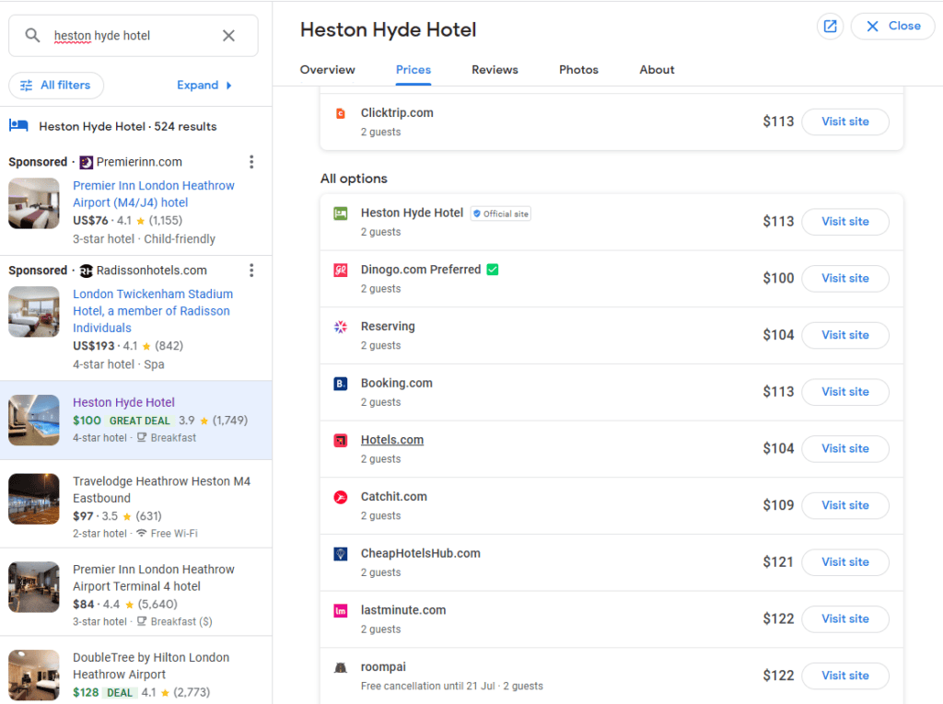Click the Catchit.com logo icon
This screenshot has height=704, width=943.
[x=341, y=498]
